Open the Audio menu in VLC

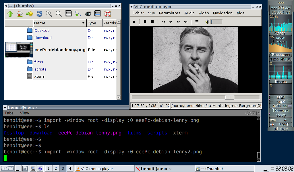189,13
